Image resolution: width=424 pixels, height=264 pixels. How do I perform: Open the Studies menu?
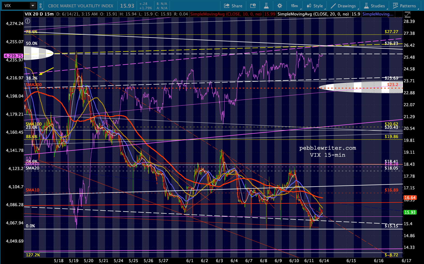pyautogui.click(x=375, y=6)
